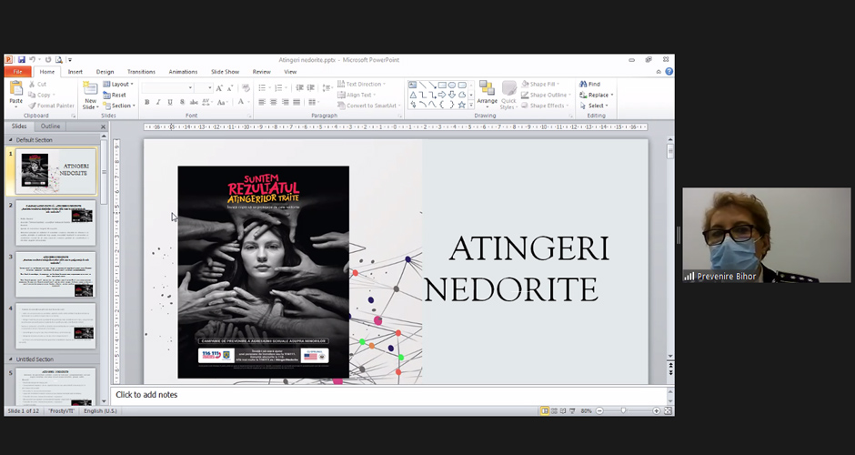Justify the paragraph text
This screenshot has width=855, height=455.
click(297, 102)
